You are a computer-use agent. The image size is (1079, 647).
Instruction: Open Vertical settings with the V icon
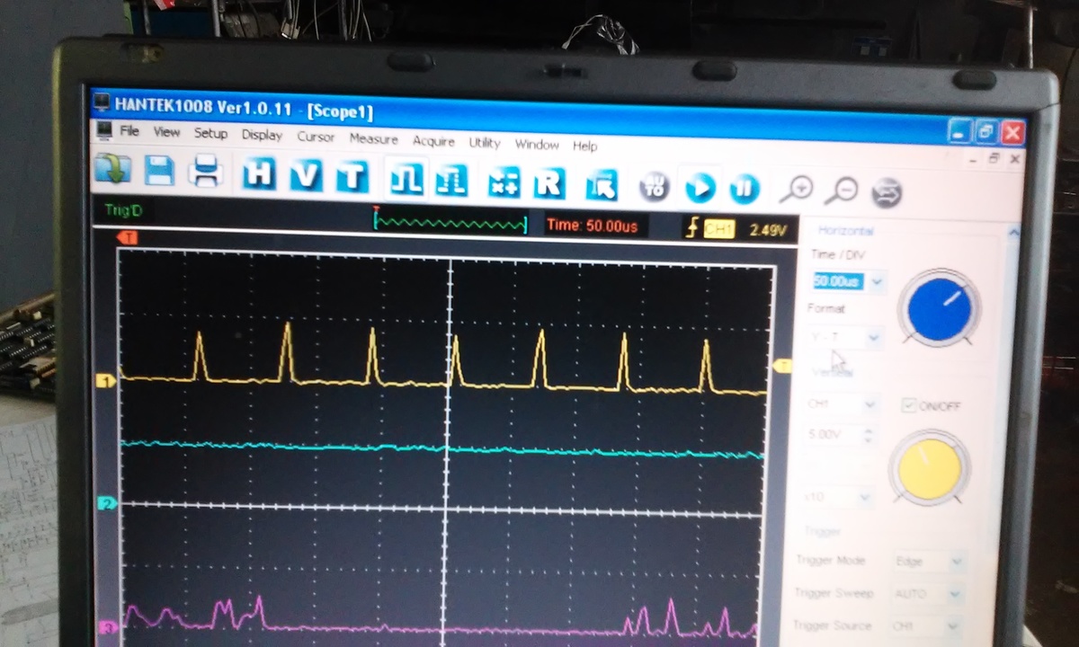[306, 174]
